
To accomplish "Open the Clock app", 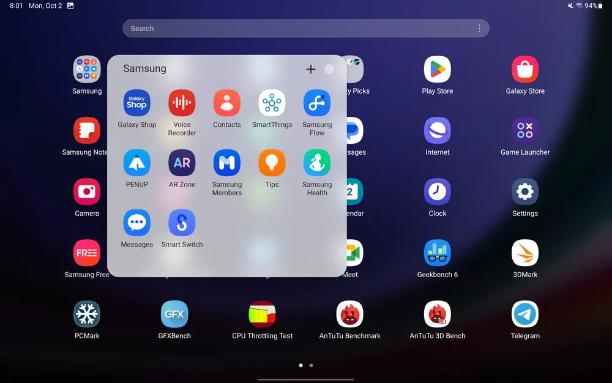I will coord(437,192).
